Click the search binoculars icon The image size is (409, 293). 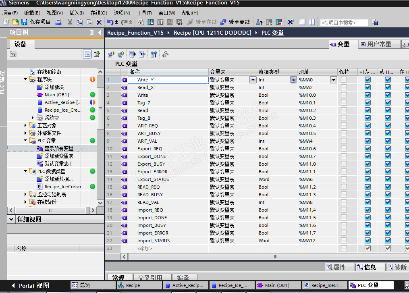tap(375, 23)
